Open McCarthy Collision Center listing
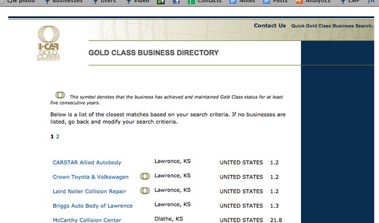Screen dimensions: 379x223 87,220
